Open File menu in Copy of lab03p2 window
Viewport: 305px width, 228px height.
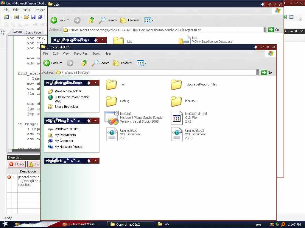[x=46, y=53]
